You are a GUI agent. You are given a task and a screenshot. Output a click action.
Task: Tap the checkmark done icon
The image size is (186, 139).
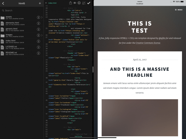tap(89, 3)
